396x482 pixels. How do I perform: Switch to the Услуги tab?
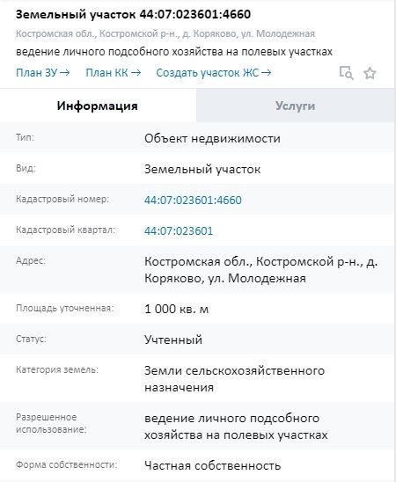(x=295, y=106)
